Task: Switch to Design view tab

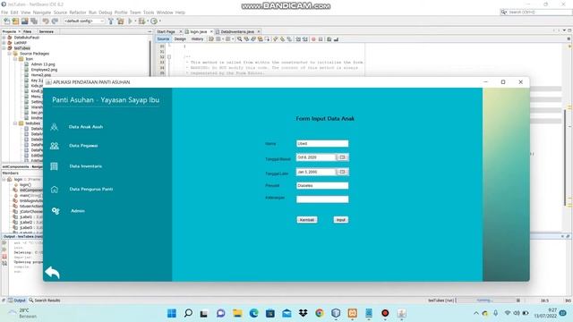Action: [180, 39]
